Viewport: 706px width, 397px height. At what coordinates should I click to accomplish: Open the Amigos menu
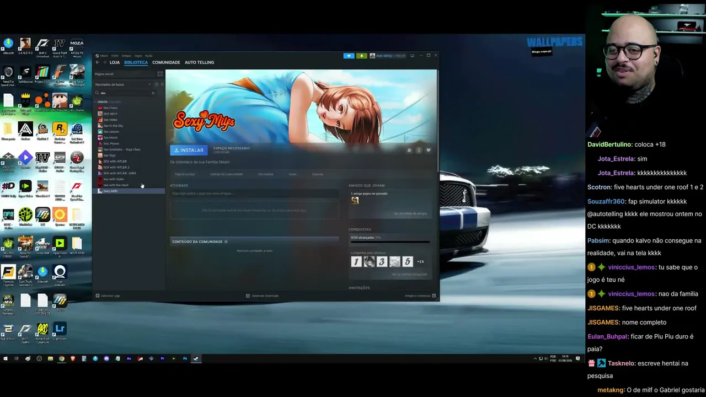point(126,56)
